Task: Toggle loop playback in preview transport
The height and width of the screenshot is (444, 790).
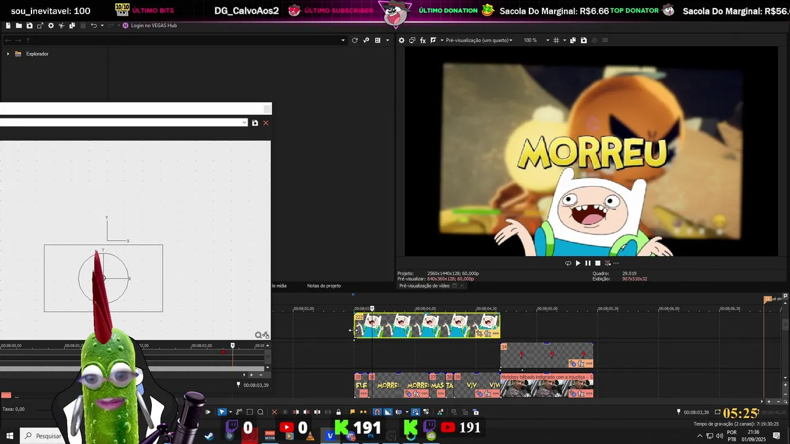Action: click(568, 263)
